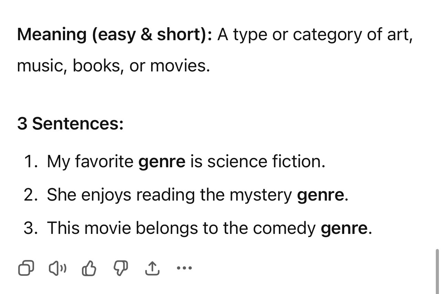
Task: Click the text "music, books, or movies."
Action: tap(113, 66)
